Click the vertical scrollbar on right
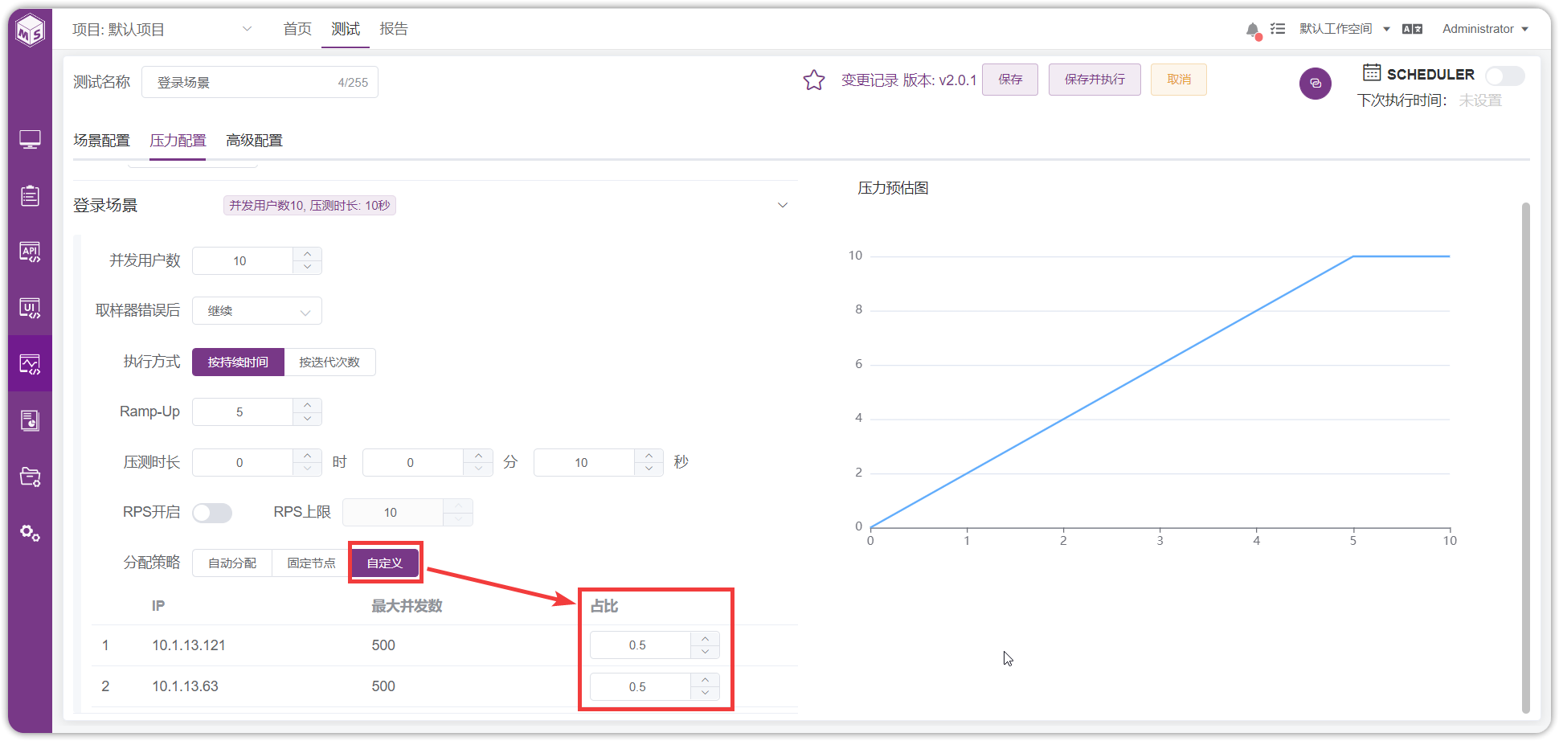The image size is (1559, 741). 1525,457
